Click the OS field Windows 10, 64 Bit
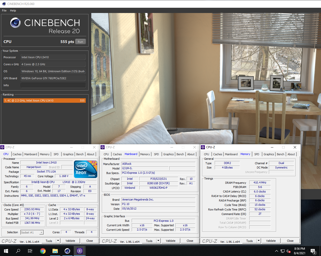The image size is (321, 256). click(53, 71)
